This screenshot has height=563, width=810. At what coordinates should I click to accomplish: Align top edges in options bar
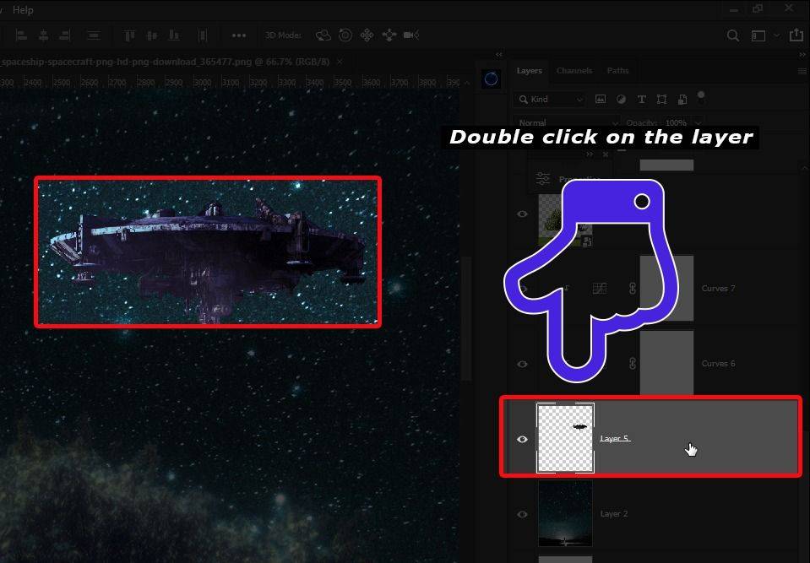tap(129, 35)
